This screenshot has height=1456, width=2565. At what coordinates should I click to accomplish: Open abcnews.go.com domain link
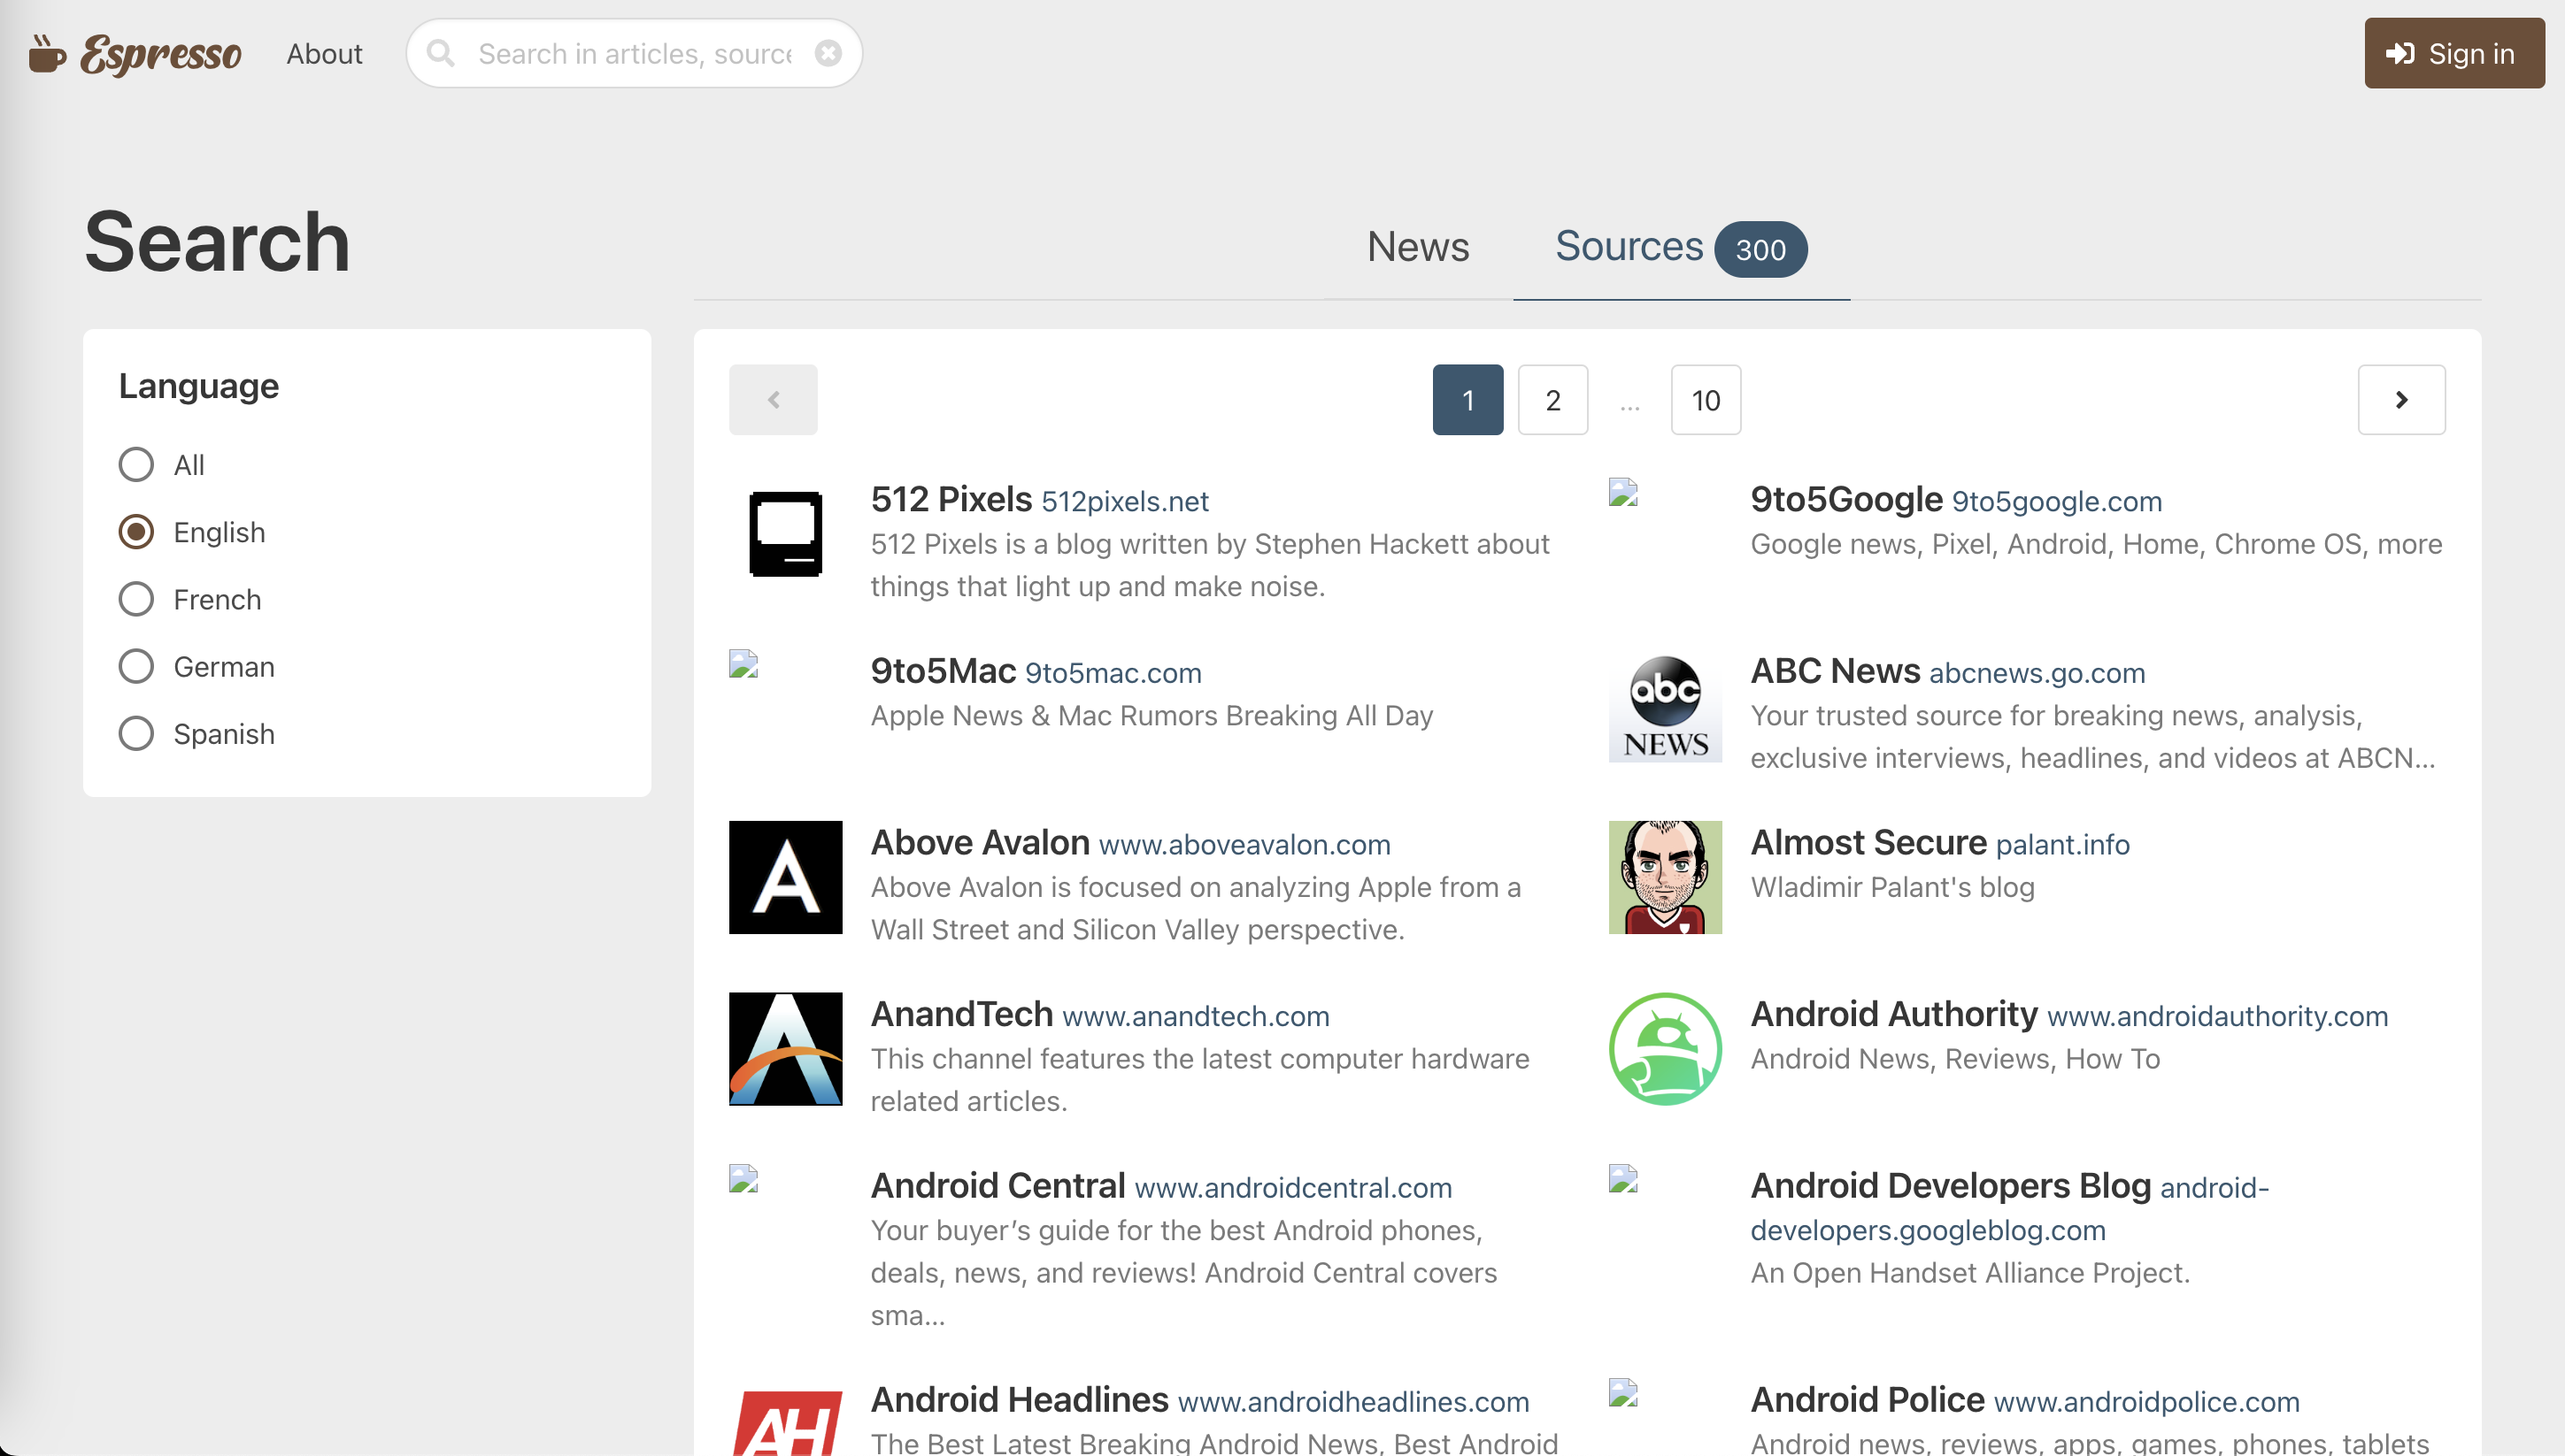coord(2037,672)
